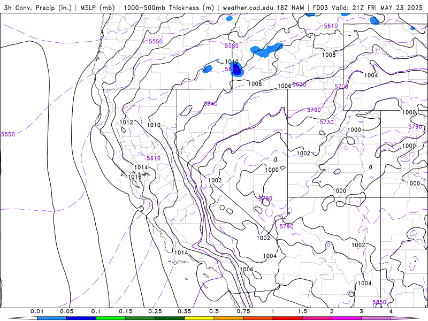
Task: Click the hot pink 1.5–2 legend swatch
Action: tap(317, 318)
